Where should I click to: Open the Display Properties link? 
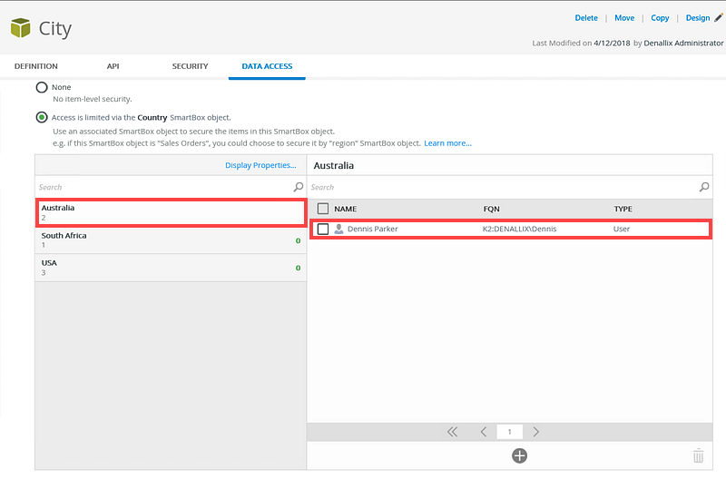[x=260, y=165]
